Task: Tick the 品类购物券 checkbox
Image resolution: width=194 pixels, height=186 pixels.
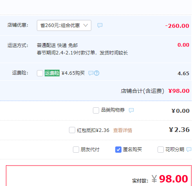Action: pos(96,110)
